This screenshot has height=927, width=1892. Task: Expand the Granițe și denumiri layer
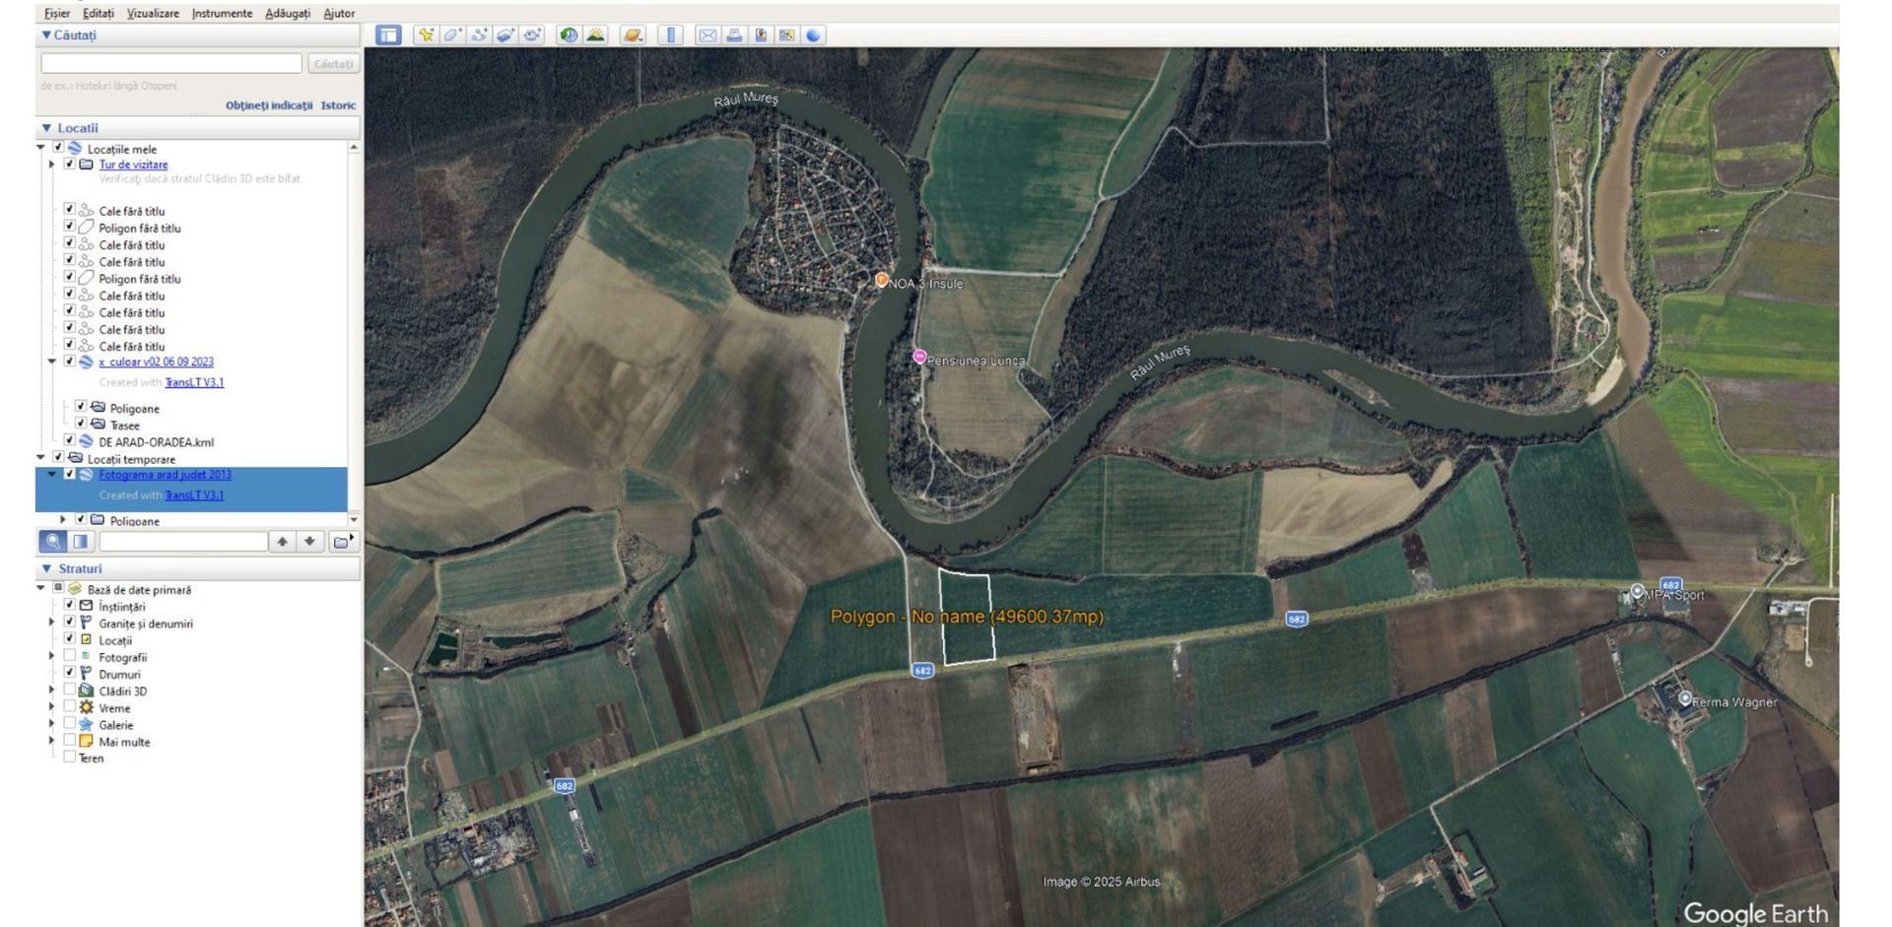(52, 623)
